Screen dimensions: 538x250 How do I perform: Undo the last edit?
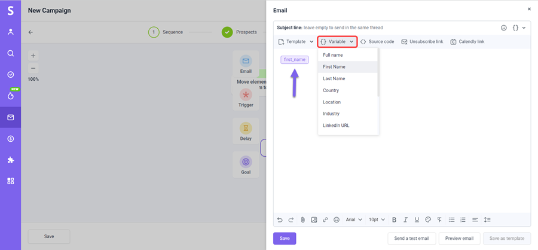pyautogui.click(x=280, y=219)
